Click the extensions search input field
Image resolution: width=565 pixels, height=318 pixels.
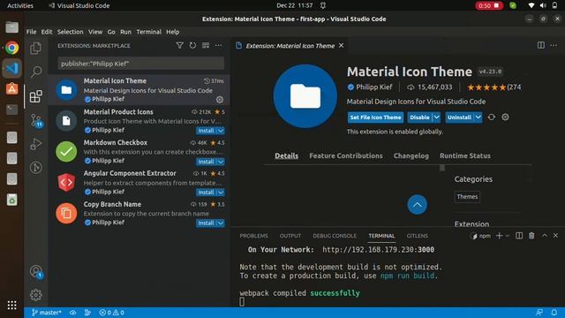[141, 64]
